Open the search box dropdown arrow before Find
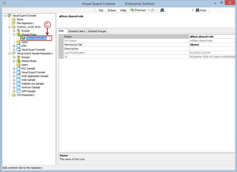The image size is (237, 172). coord(193,10)
